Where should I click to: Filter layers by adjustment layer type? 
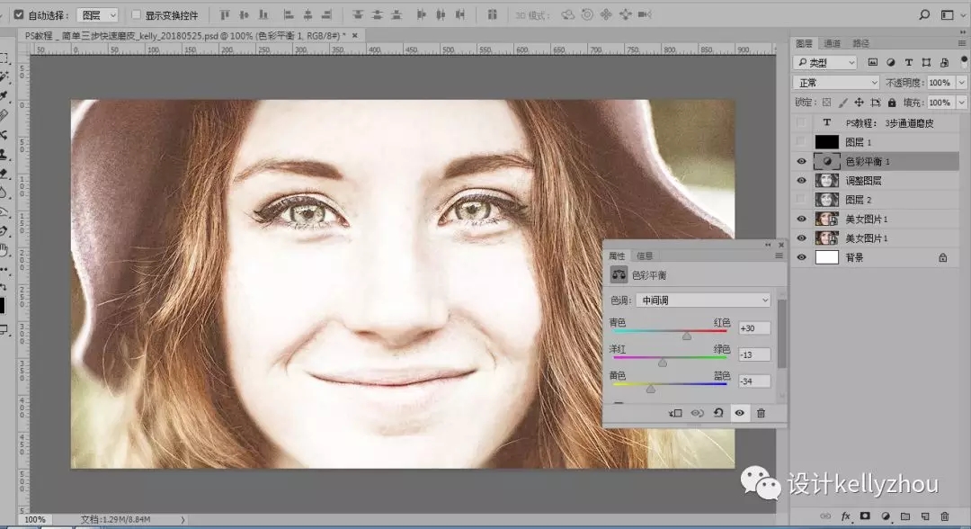click(x=890, y=63)
